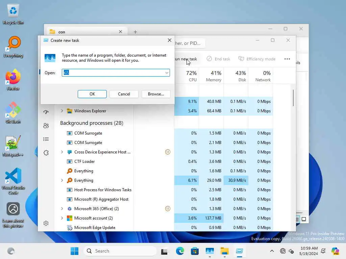Add a new File Explorer tab

pos(135,32)
